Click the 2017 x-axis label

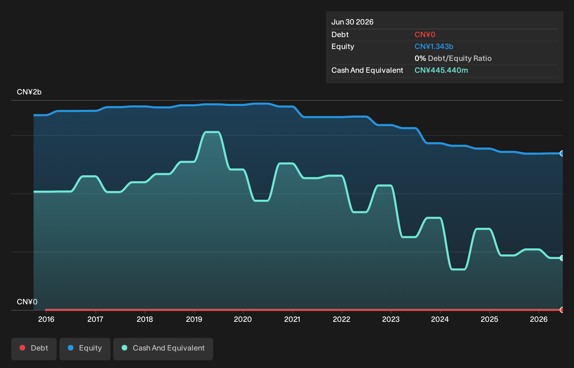(95, 319)
